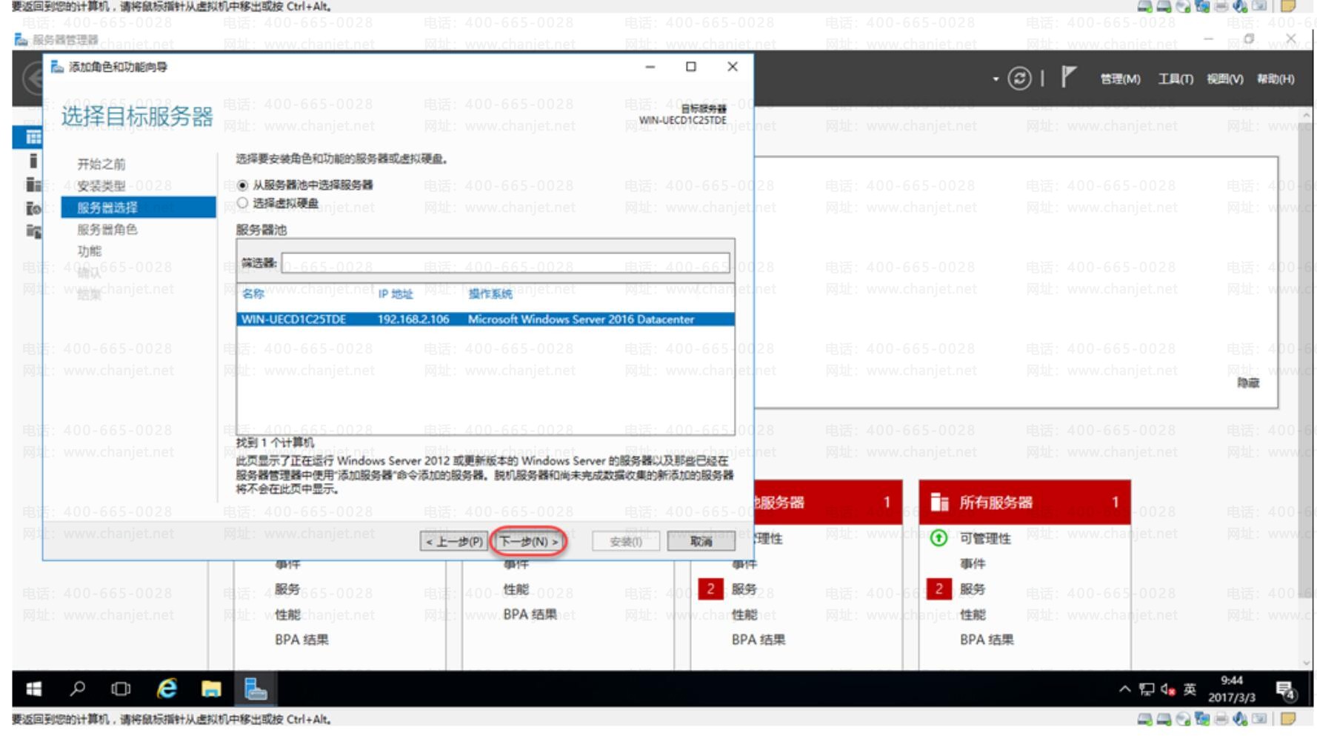This screenshot has height=736, width=1317.
Task: Open 性能 in the 所有服务器 tile
Action: pyautogui.click(x=973, y=614)
